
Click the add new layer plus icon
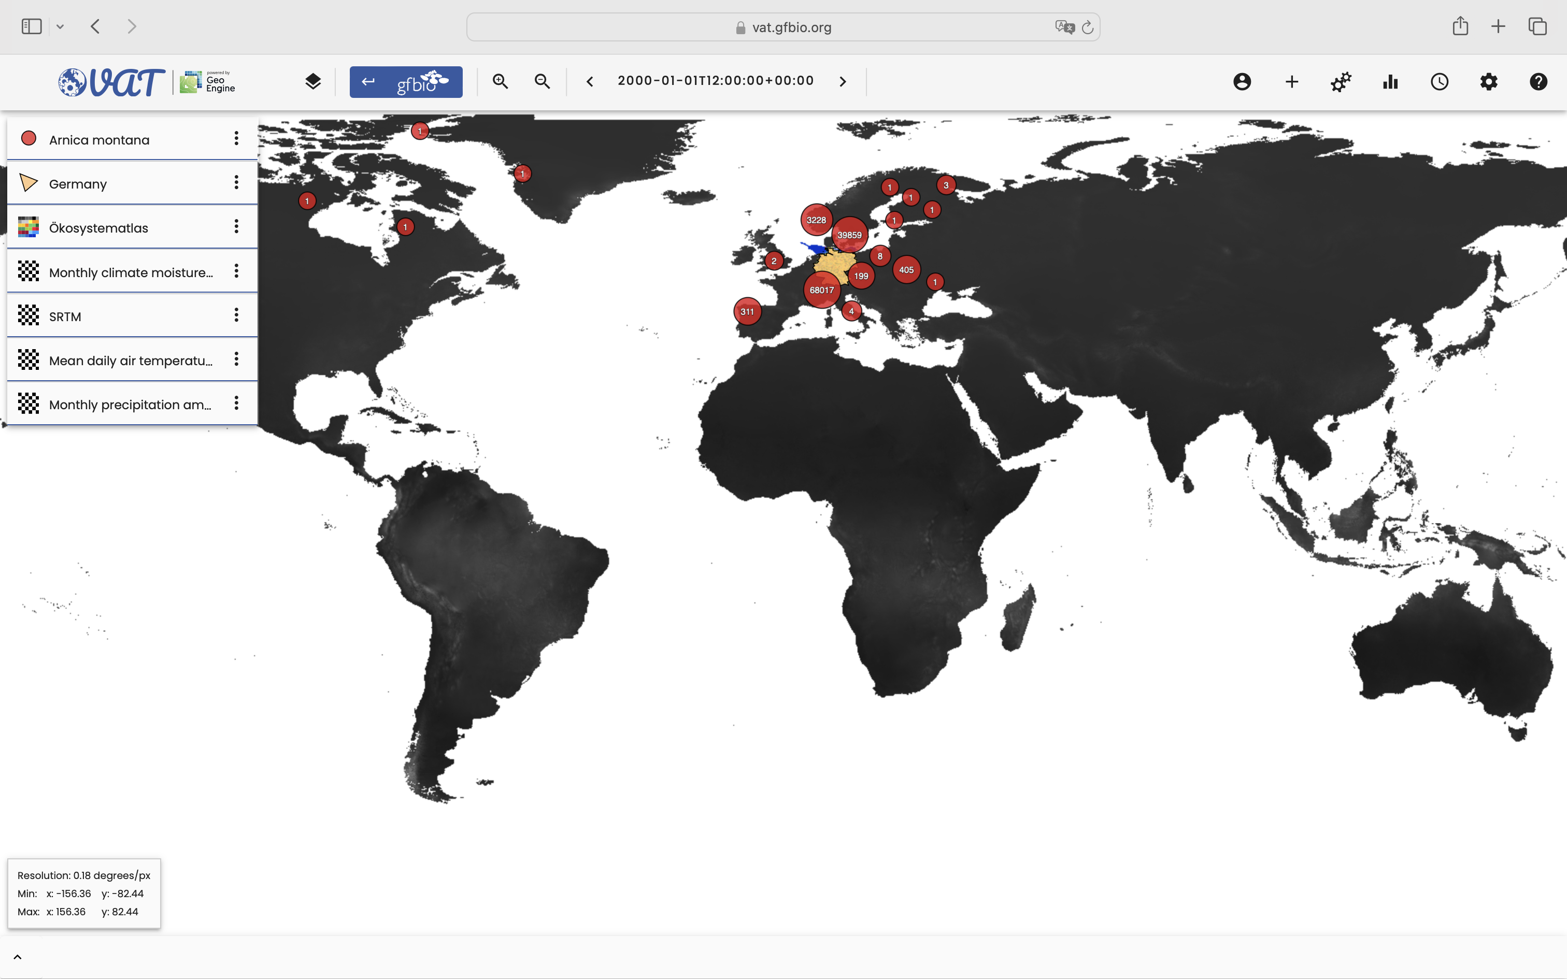(1291, 81)
